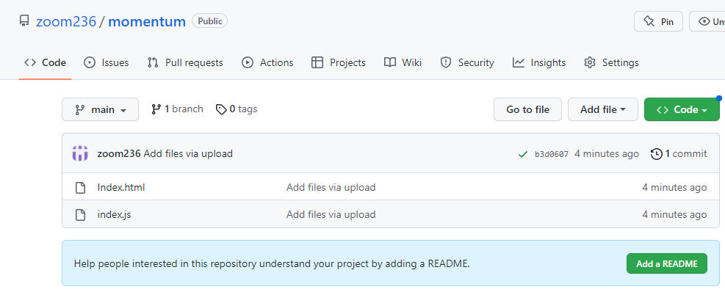This screenshot has width=725, height=303.
Task: Click the Public visibility badge
Action: (210, 21)
